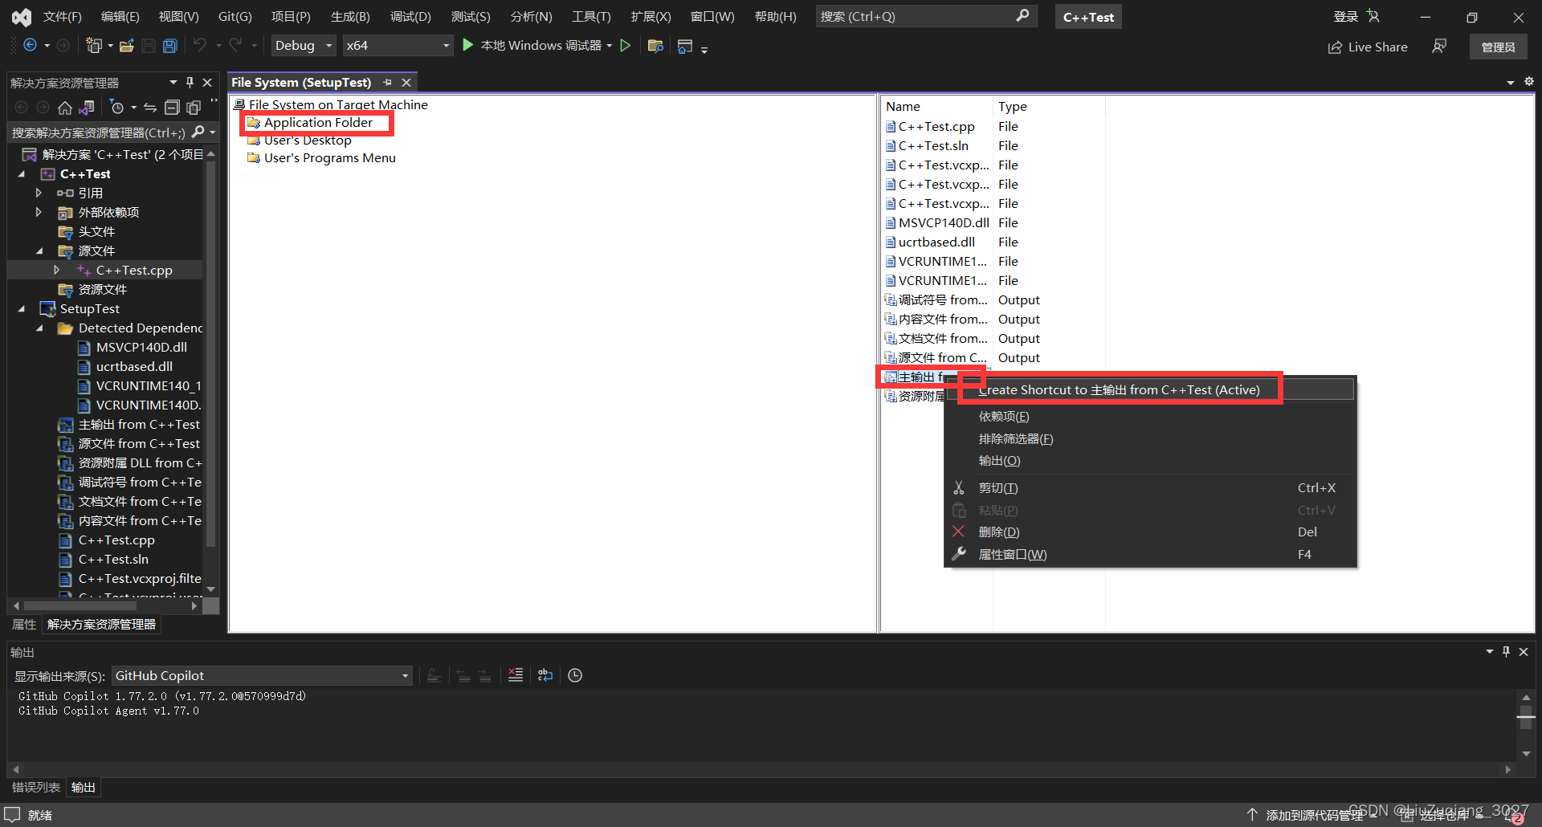The height and width of the screenshot is (827, 1542).
Task: Pin the File System (SetupTest) tab
Action: click(388, 83)
